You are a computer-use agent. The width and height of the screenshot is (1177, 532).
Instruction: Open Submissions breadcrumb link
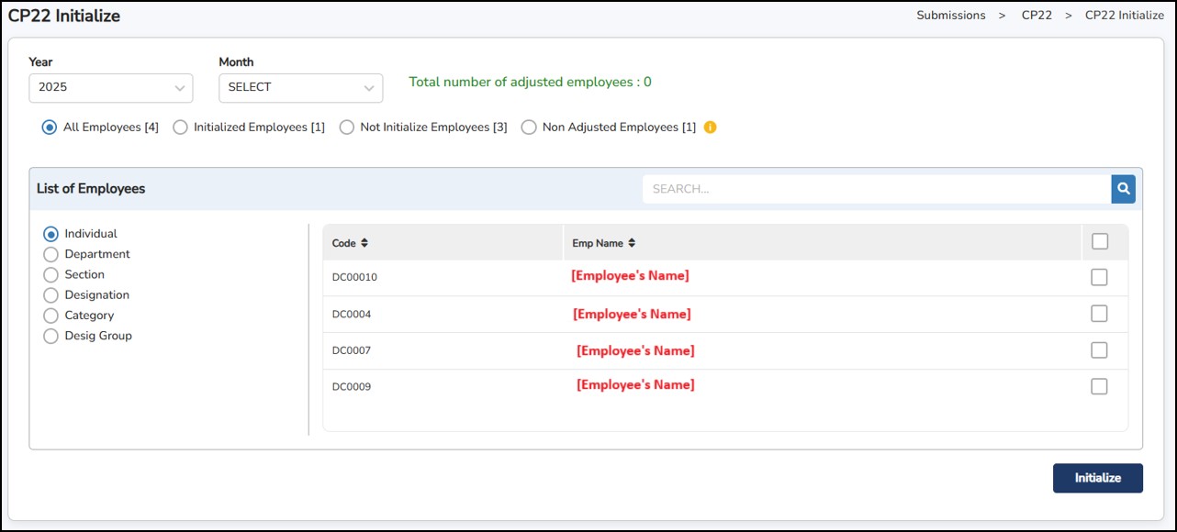(x=950, y=16)
